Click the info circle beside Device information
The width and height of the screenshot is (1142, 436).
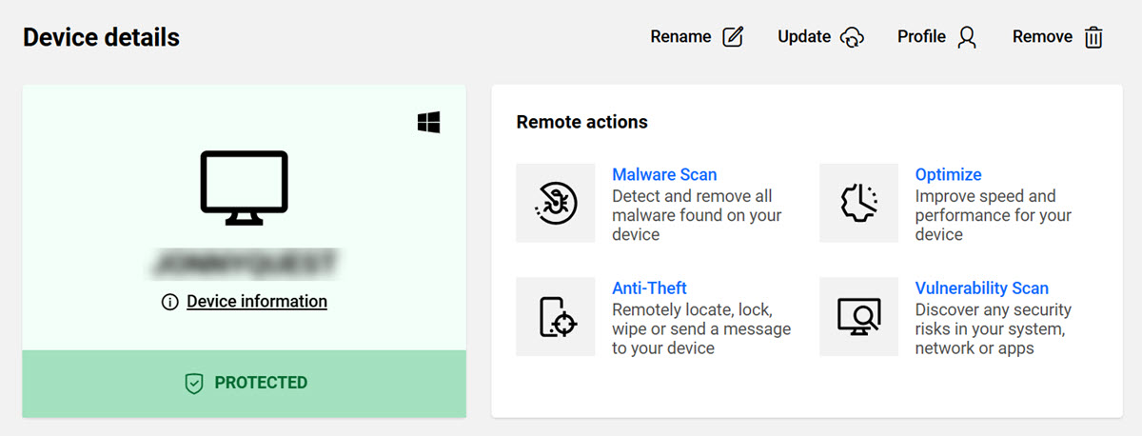tap(170, 302)
